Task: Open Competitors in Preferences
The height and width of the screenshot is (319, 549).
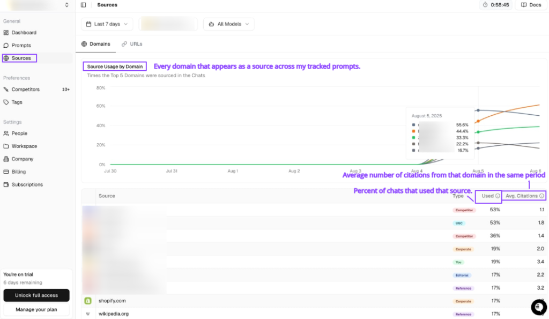Action: click(25, 90)
